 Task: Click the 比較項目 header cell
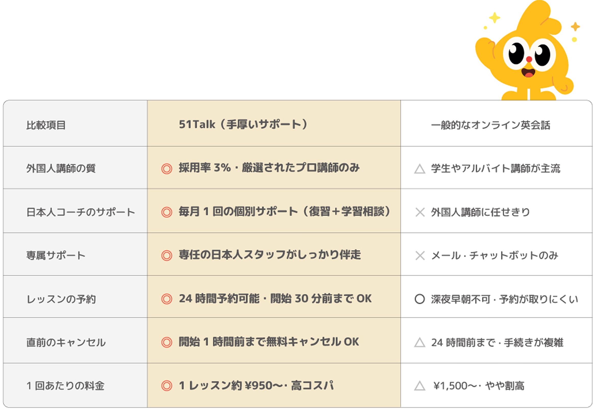point(46,125)
